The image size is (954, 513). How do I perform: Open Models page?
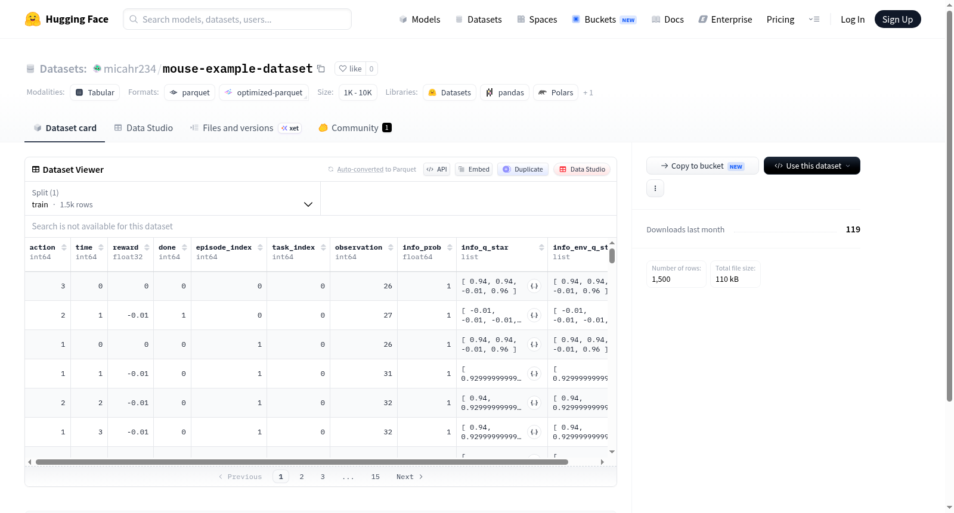420,19
